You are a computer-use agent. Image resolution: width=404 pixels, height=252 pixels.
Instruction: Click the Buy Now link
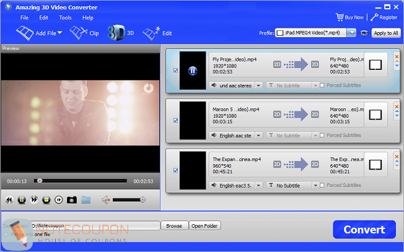click(354, 17)
